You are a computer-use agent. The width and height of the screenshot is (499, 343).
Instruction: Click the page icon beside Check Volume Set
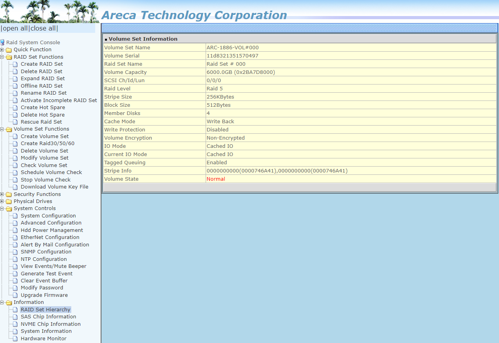point(15,165)
